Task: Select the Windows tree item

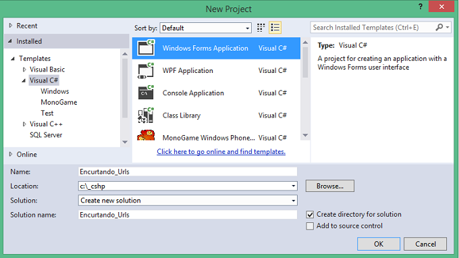Action: pyautogui.click(x=55, y=91)
